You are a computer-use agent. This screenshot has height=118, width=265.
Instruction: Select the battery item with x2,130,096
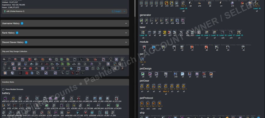tap(88, 106)
